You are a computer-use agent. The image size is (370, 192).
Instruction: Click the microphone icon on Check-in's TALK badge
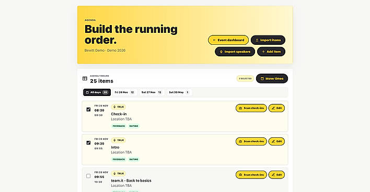tap(114, 107)
